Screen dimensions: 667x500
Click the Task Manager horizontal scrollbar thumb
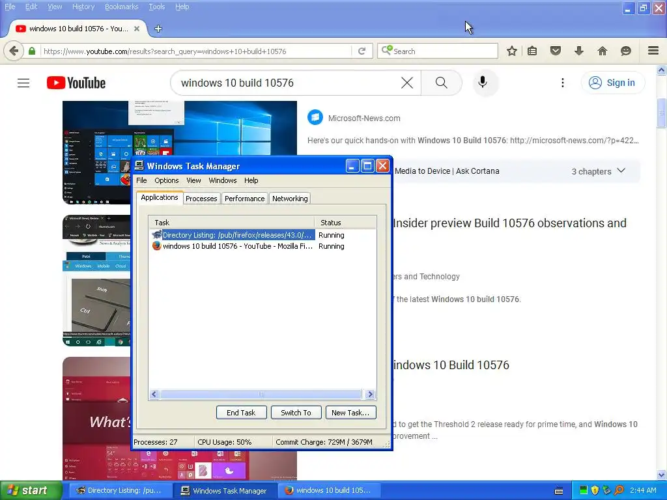click(x=261, y=395)
